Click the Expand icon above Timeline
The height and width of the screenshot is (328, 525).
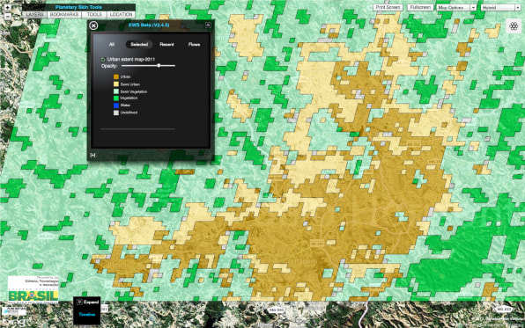tap(79, 302)
